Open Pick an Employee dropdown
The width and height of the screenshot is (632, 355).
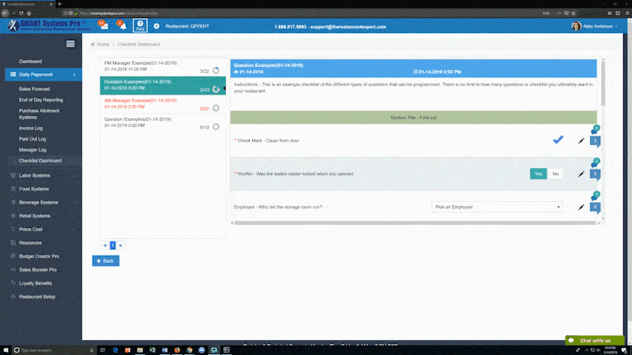click(497, 207)
